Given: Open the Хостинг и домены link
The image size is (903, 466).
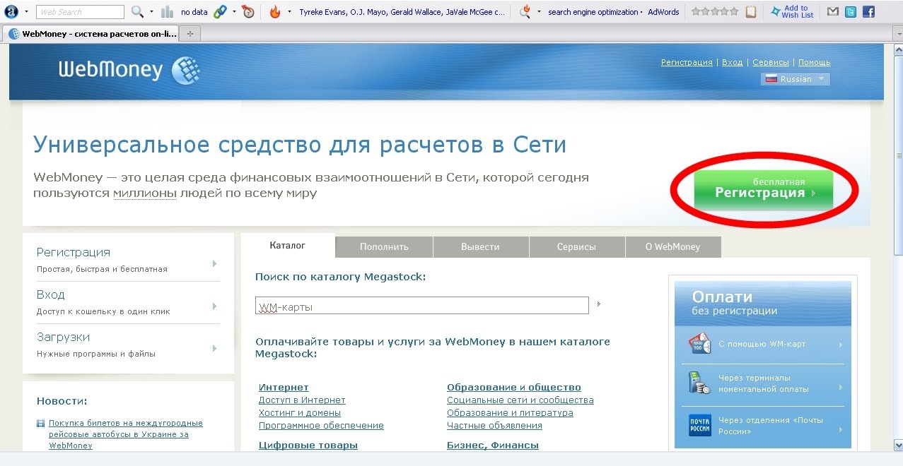Looking at the screenshot, I should 300,413.
